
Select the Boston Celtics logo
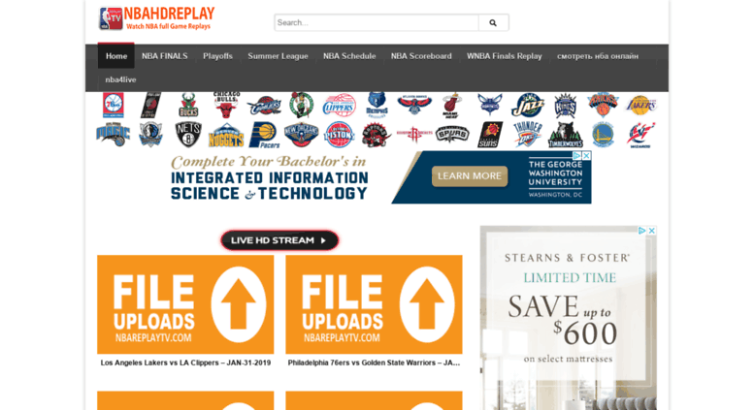302,105
